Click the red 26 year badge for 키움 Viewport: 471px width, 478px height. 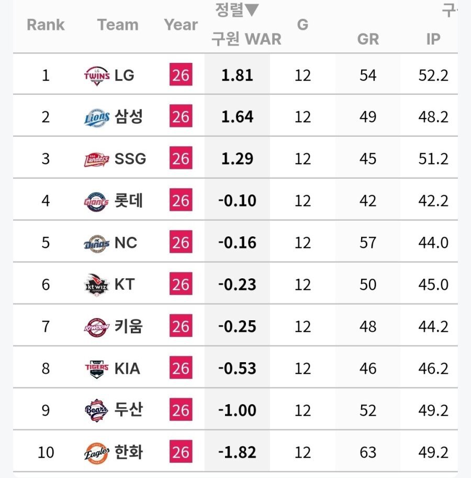181,327
